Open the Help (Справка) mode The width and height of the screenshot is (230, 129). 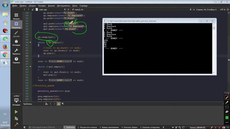point(16,60)
